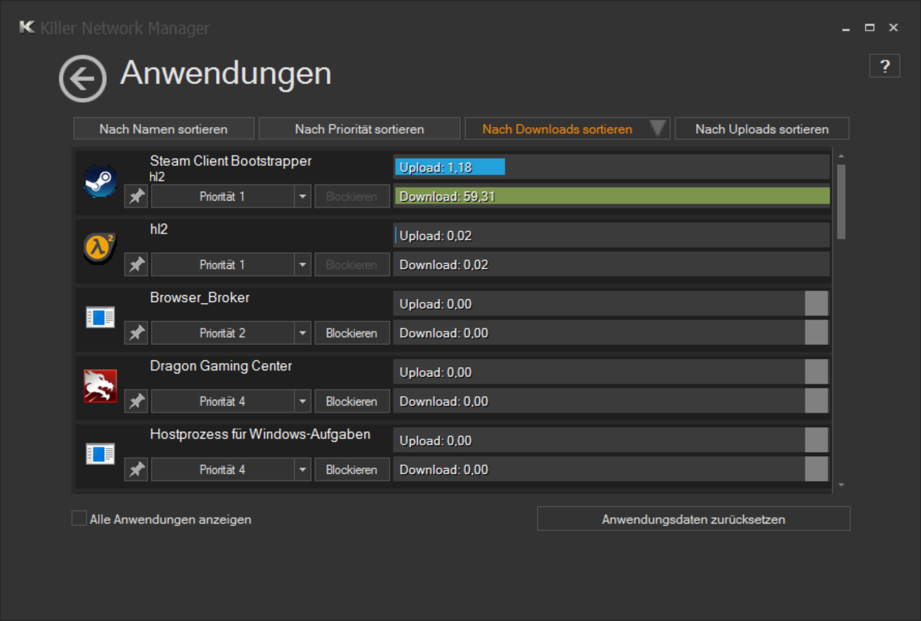
Task: Click the Steam Download 59,31 bar
Action: pyautogui.click(x=612, y=196)
